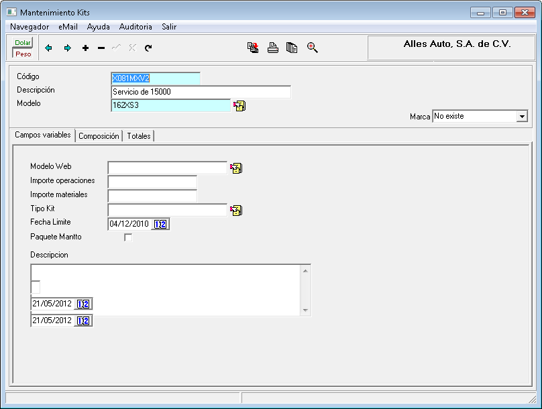Expand the Marca dropdown list
The height and width of the screenshot is (409, 542).
[x=522, y=117]
